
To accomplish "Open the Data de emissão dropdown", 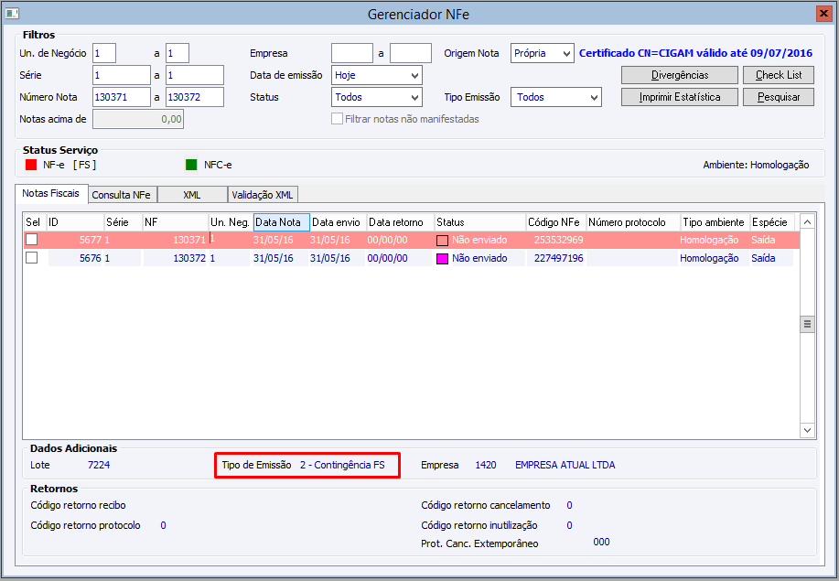I will click(x=377, y=75).
